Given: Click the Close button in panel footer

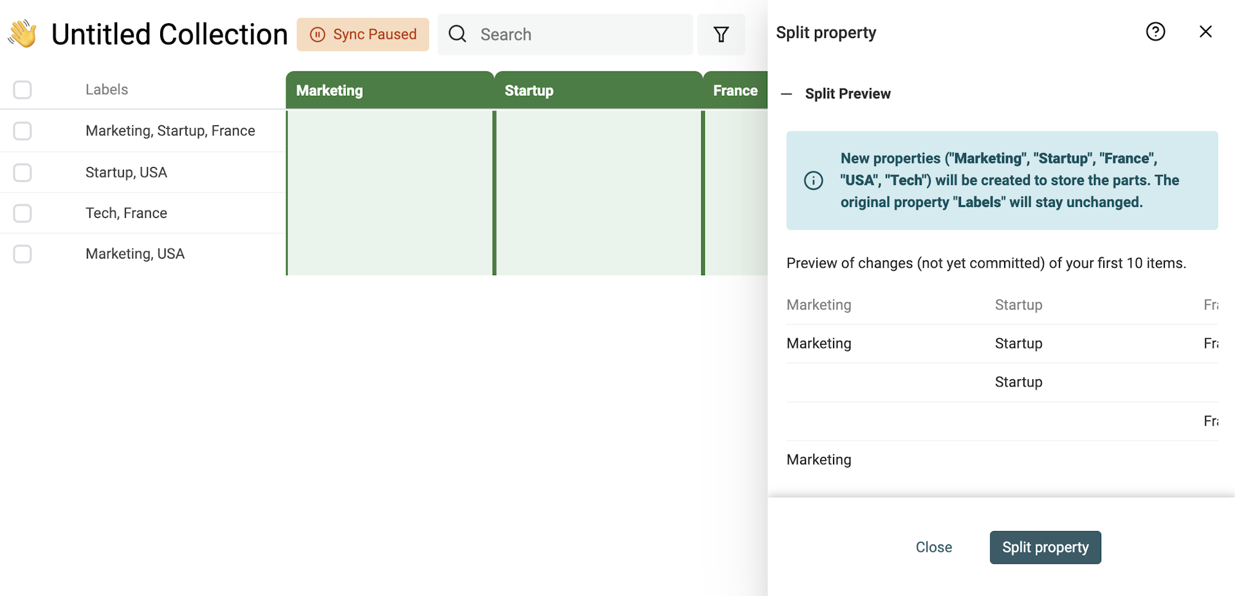Looking at the screenshot, I should 933,547.
